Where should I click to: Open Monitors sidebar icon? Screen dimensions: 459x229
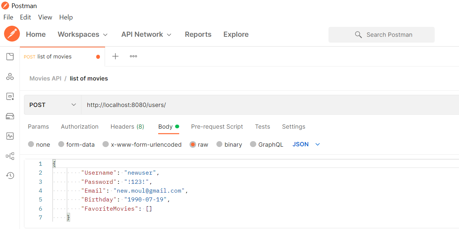(x=10, y=136)
